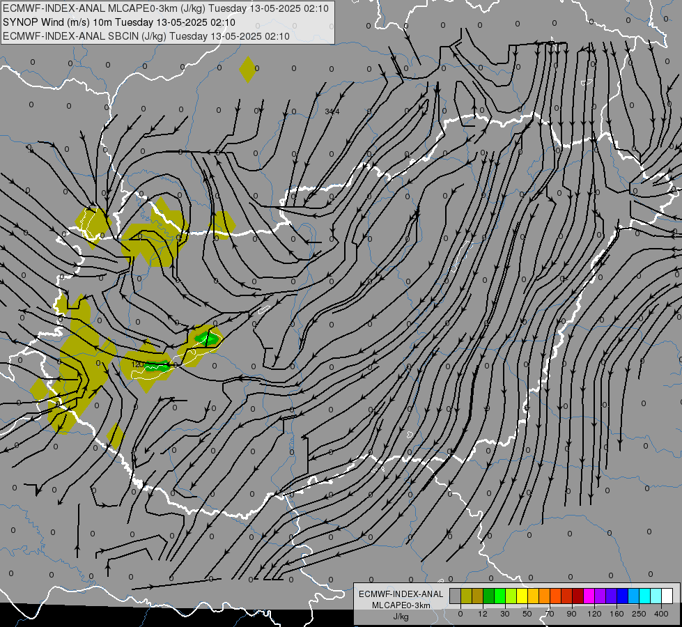682x627 pixels.
Task: Click the legend scale value 12
Action: (483, 614)
